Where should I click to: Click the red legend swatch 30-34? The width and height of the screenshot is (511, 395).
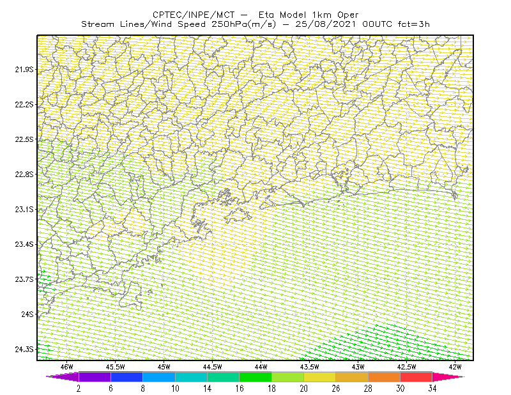[x=416, y=376]
